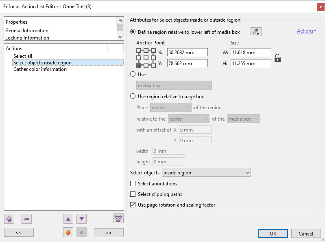Enable Select annotations checkbox
Screen dimensions: 325x242
pyautogui.click(x=133, y=183)
